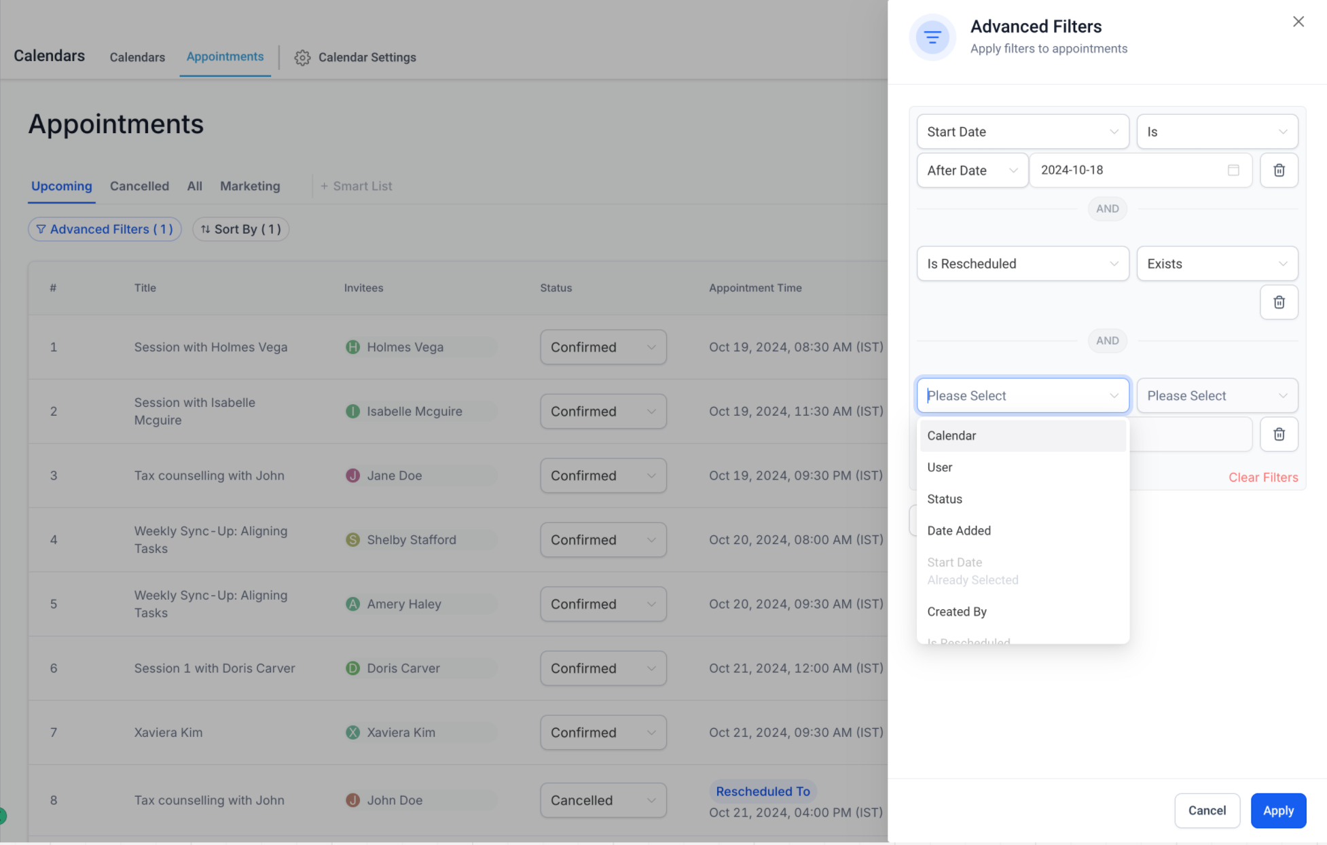Switch to the Cancelled tab
Viewport: 1327px width, 845px height.
pos(139,186)
